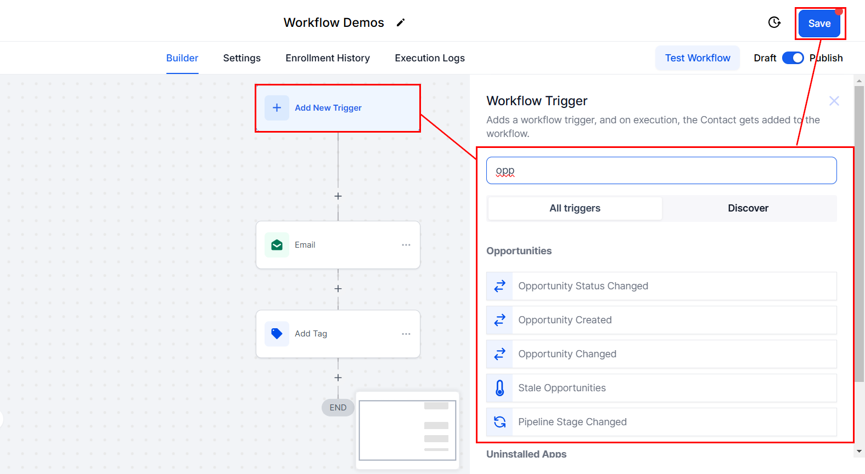Click the plus icon in Add New Trigger
The width and height of the screenshot is (865, 474).
pyautogui.click(x=277, y=108)
